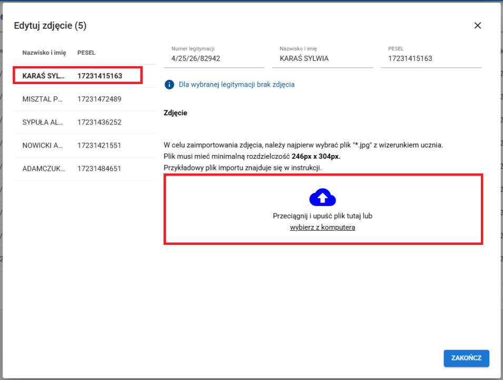503x380 pixels.
Task: Open the 'wybierz z komputera' file picker link
Action: [x=322, y=228]
